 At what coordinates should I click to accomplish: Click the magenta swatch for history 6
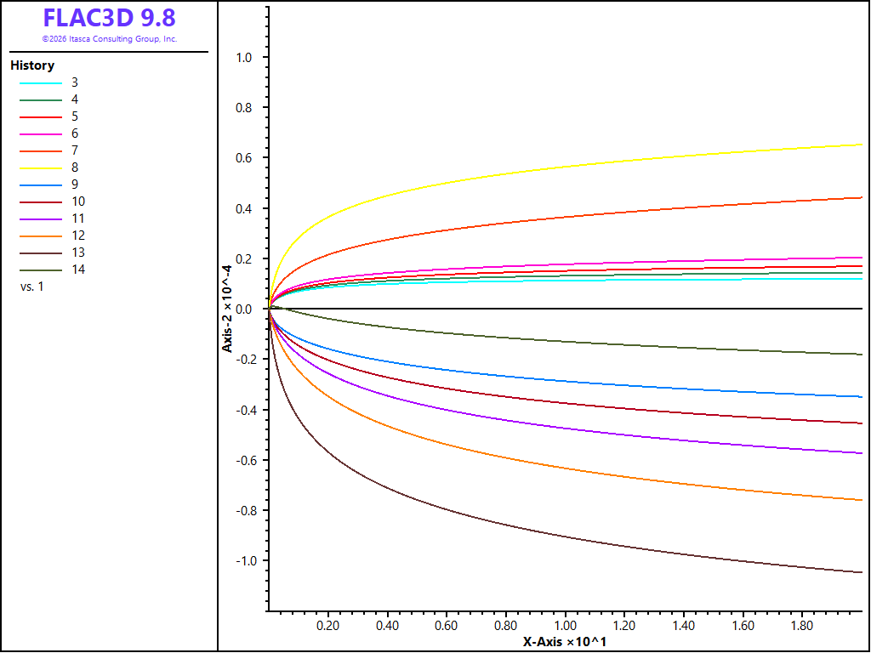[41, 134]
